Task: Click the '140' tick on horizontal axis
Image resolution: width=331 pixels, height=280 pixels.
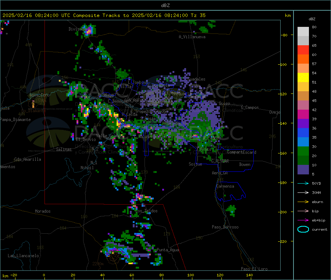Action: click(249, 275)
